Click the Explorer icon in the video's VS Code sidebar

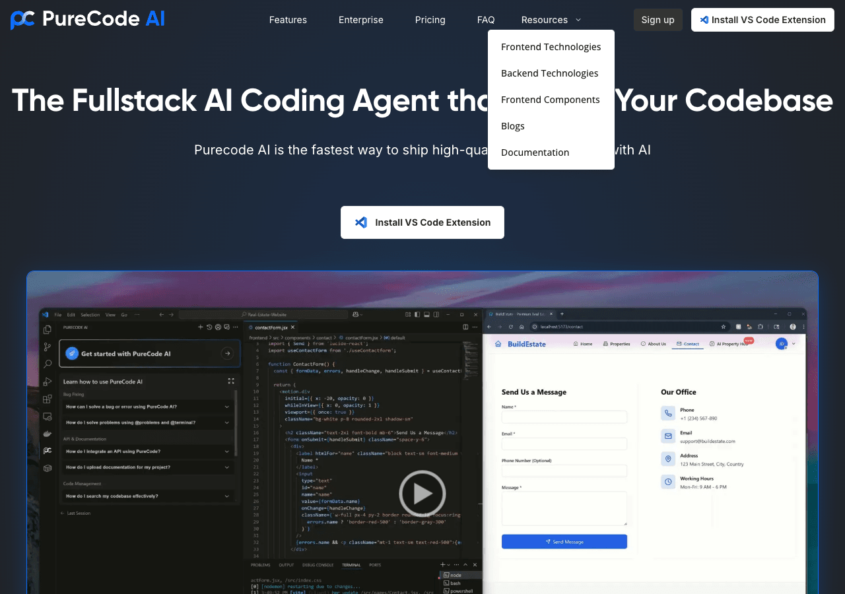click(x=48, y=329)
